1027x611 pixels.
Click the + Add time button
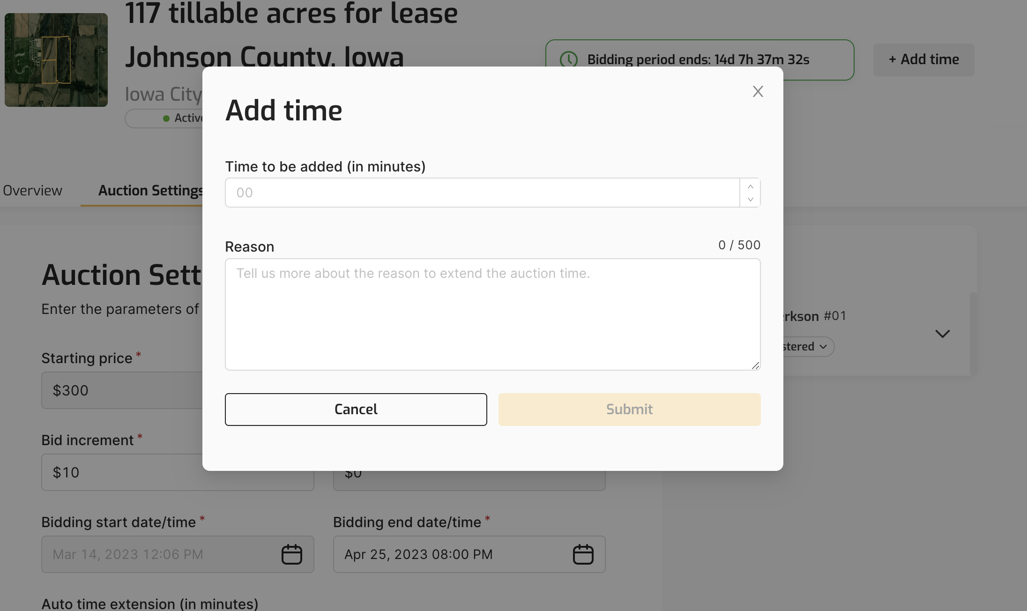923,60
